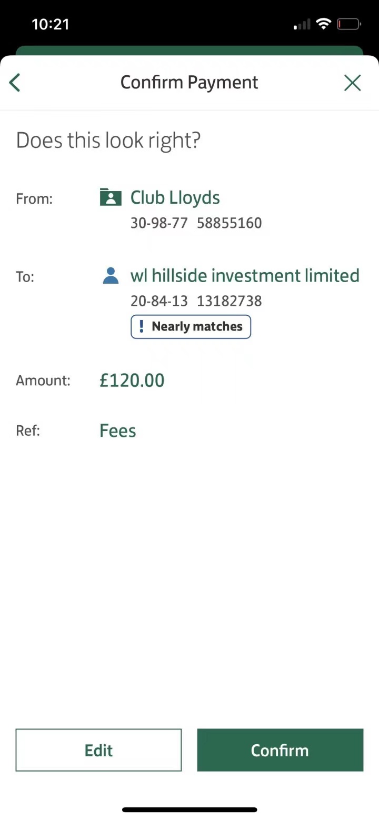
Task: Tap the exclamation mark warning icon
Action: coord(141,326)
